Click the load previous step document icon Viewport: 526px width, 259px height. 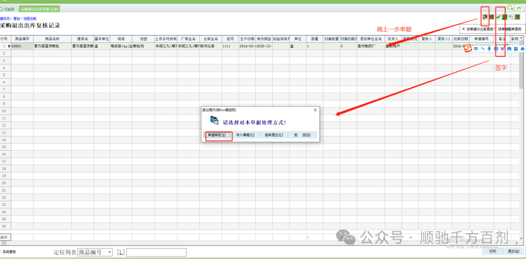click(485, 17)
